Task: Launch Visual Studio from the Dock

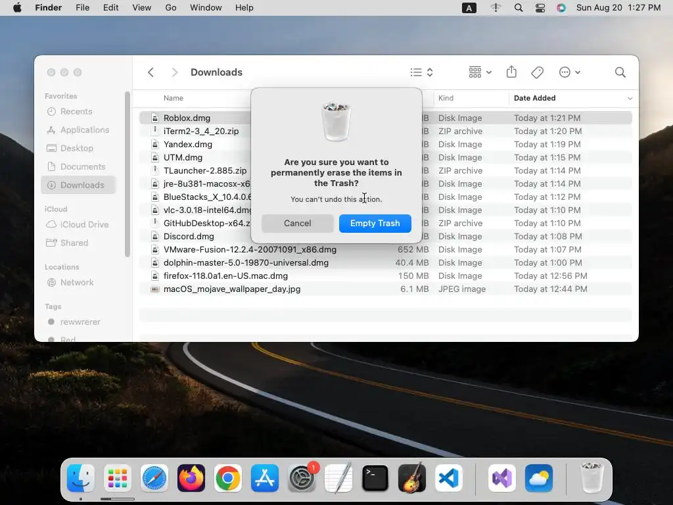Action: tap(502, 478)
